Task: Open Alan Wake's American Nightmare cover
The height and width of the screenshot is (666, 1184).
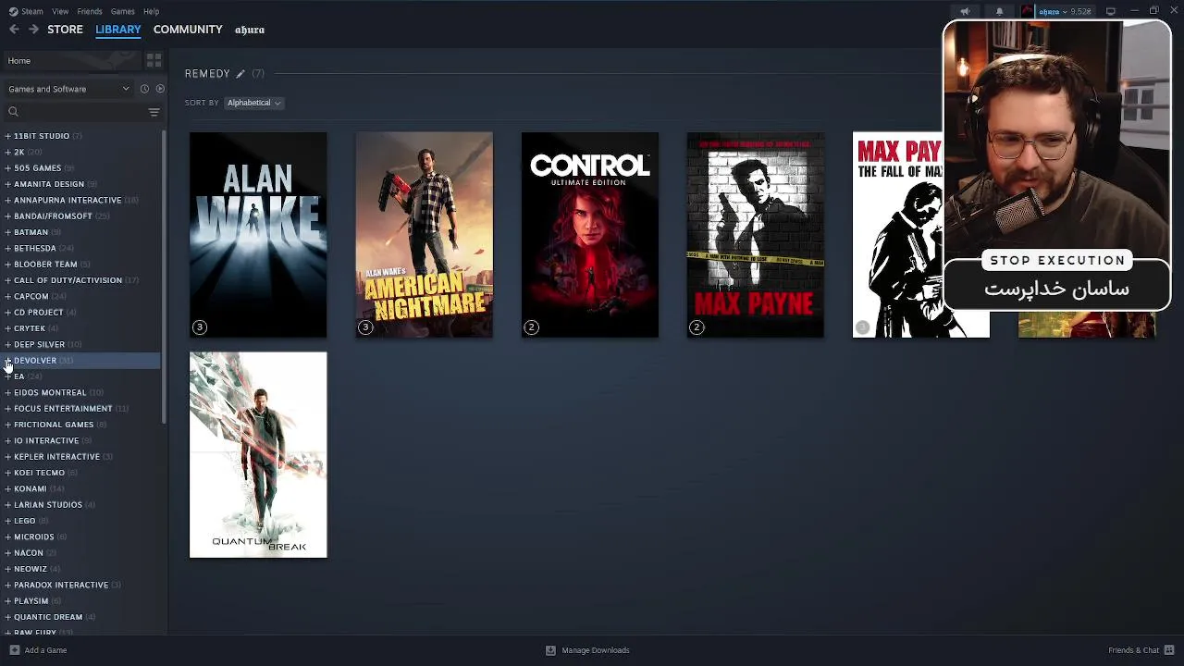Action: click(424, 235)
